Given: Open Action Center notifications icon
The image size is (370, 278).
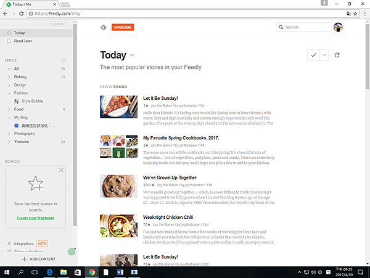Looking at the screenshot, I should pos(360,272).
